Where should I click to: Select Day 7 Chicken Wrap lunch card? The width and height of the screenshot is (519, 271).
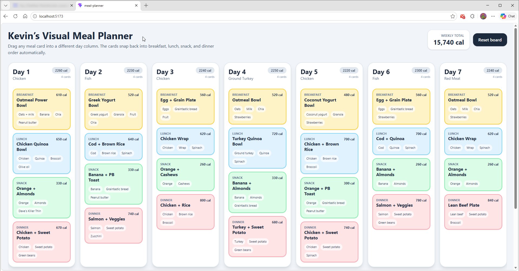pyautogui.click(x=473, y=141)
